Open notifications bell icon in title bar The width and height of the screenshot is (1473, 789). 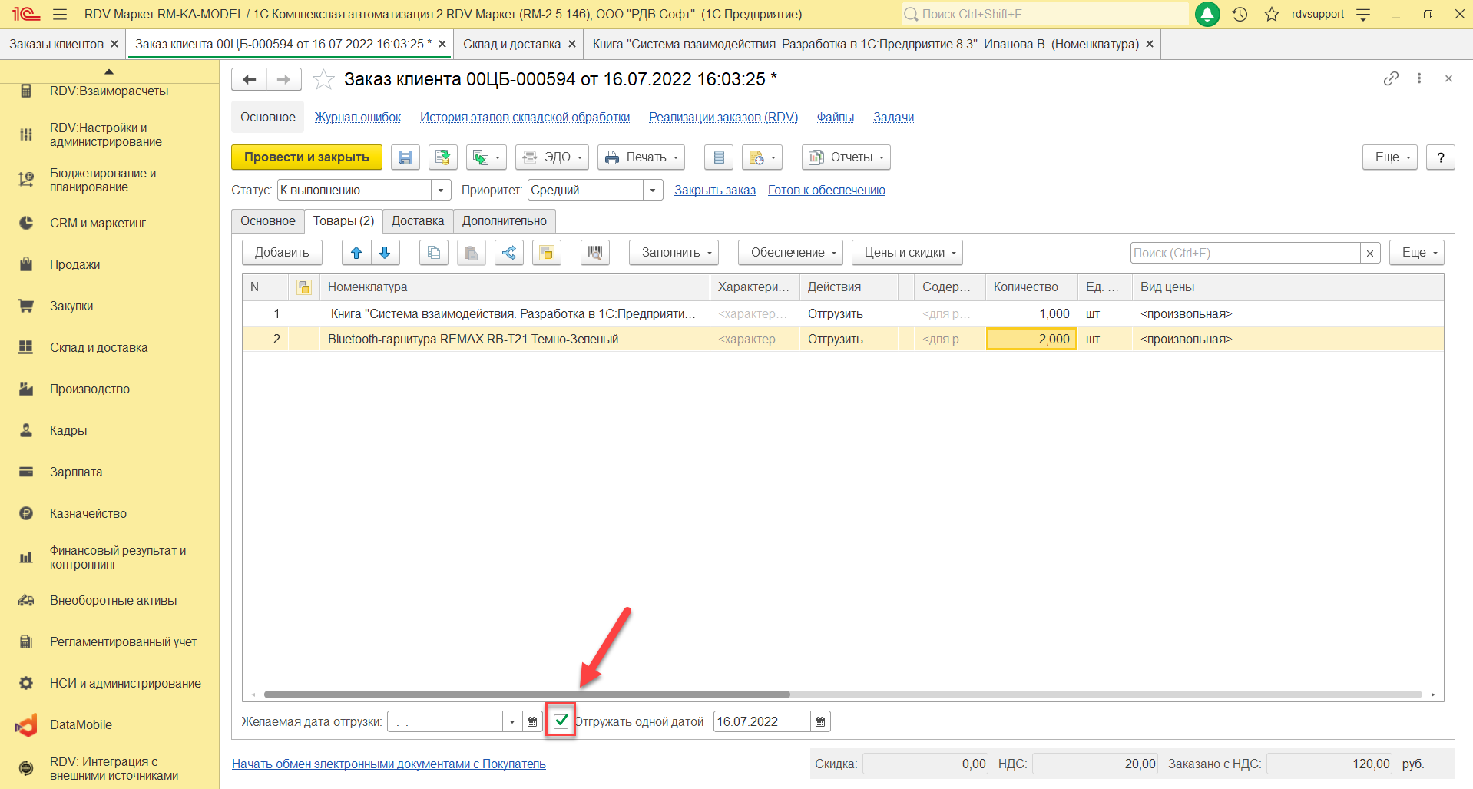(x=1207, y=14)
